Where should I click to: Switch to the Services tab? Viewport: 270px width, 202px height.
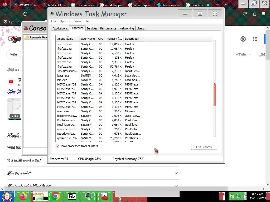point(92,28)
